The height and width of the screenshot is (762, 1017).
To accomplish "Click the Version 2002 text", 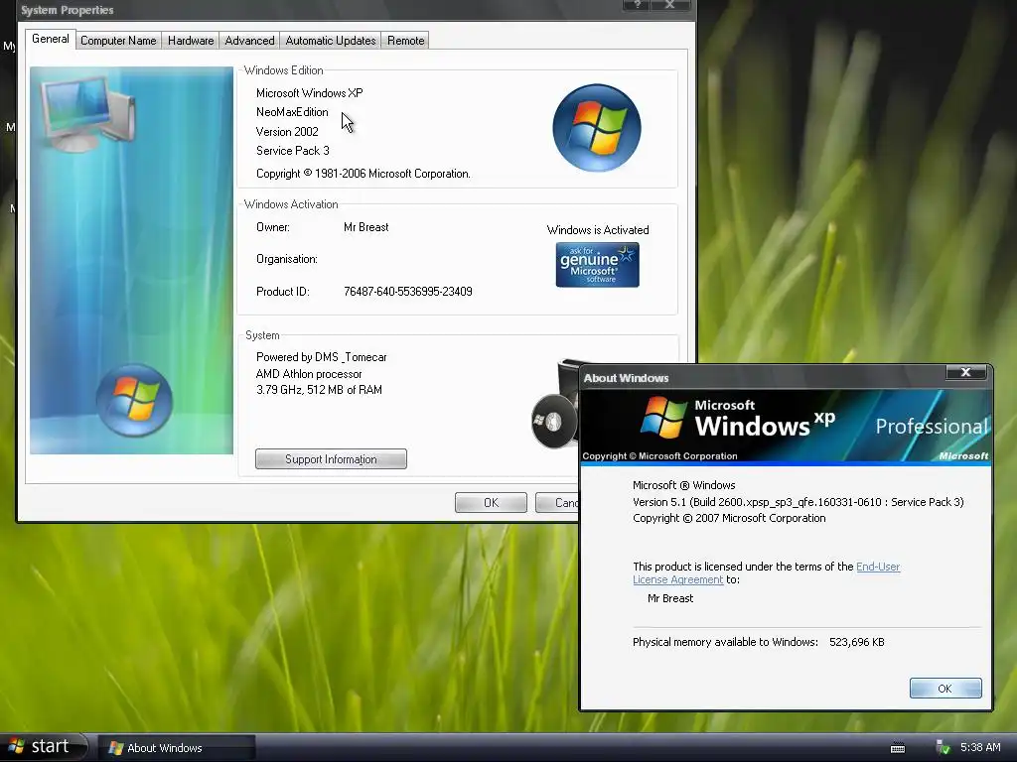I will click(287, 132).
